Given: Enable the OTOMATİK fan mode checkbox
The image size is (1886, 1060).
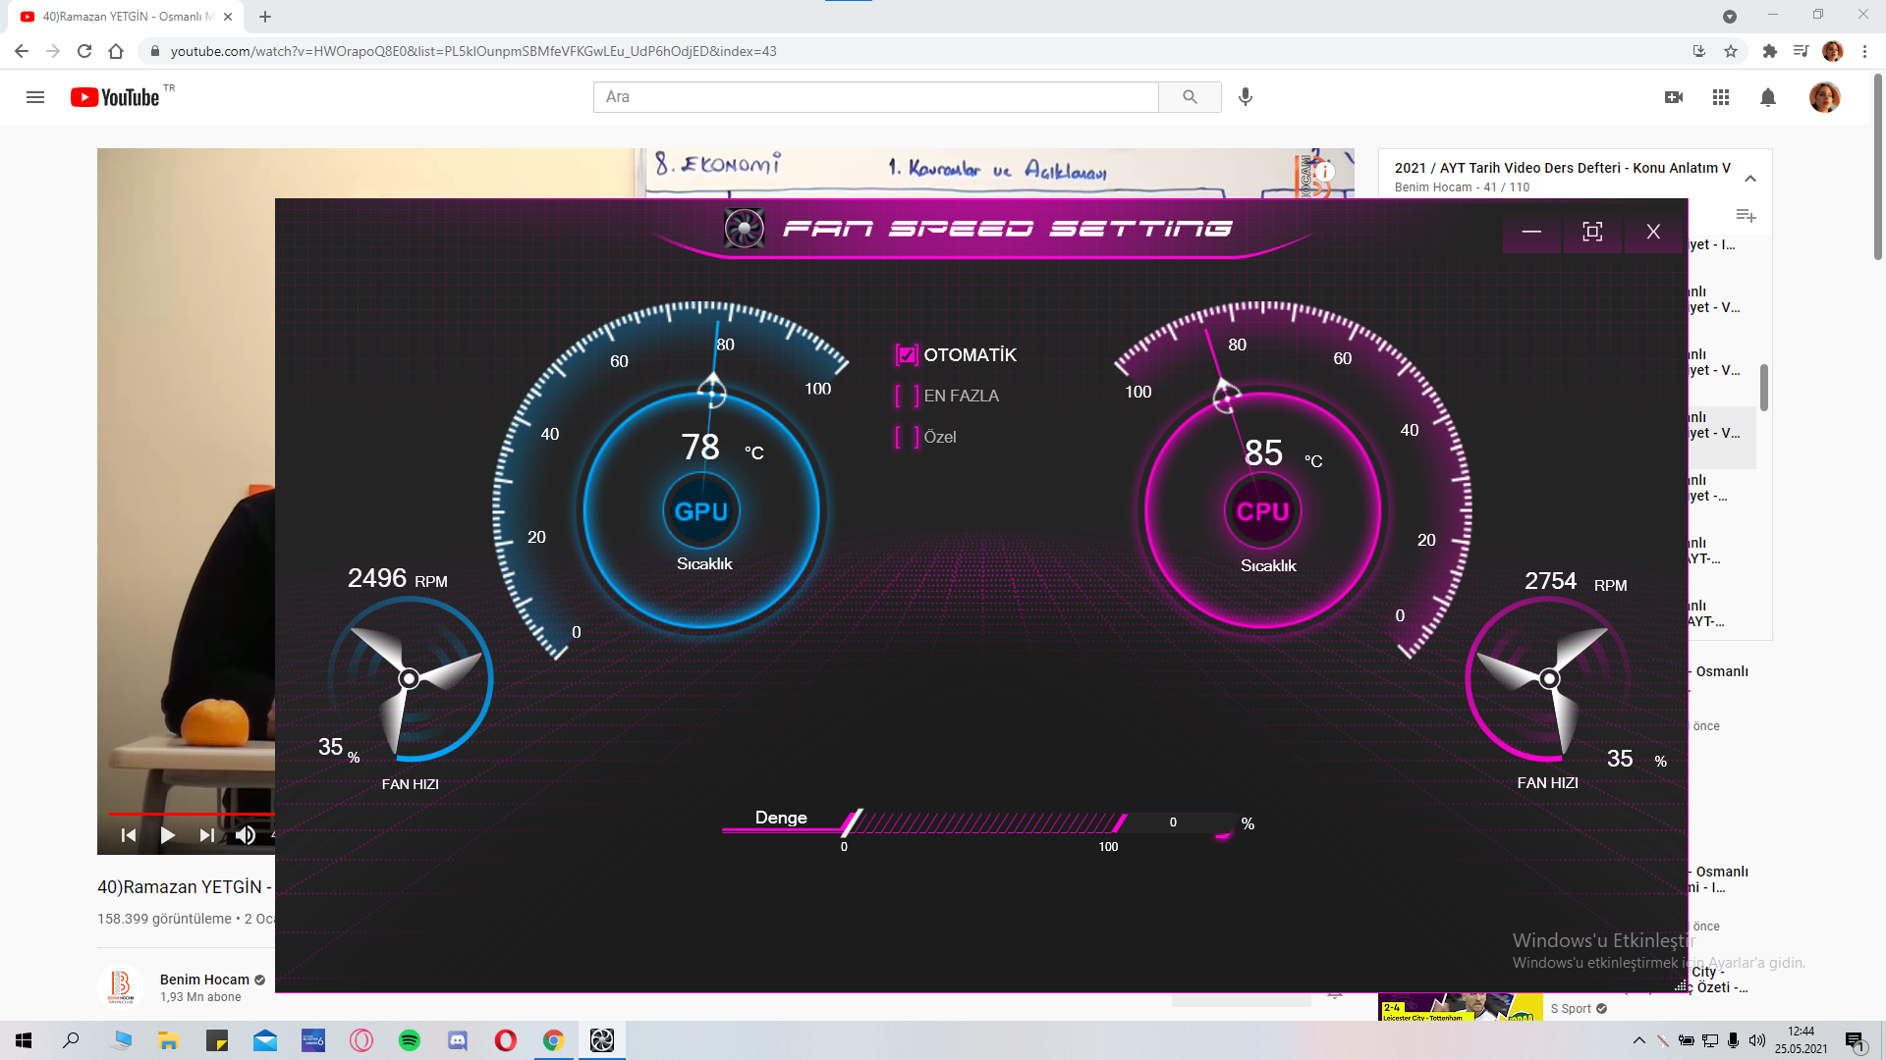Looking at the screenshot, I should pos(907,355).
